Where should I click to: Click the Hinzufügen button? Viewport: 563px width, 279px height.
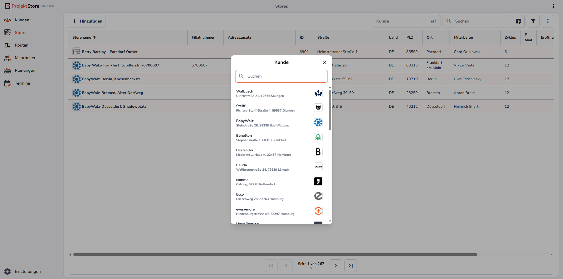pyautogui.click(x=87, y=21)
